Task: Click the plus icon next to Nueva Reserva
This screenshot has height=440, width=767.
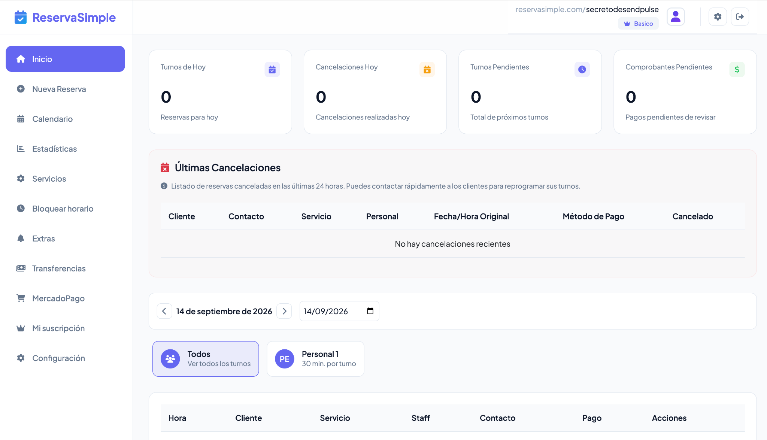Action: (x=21, y=89)
